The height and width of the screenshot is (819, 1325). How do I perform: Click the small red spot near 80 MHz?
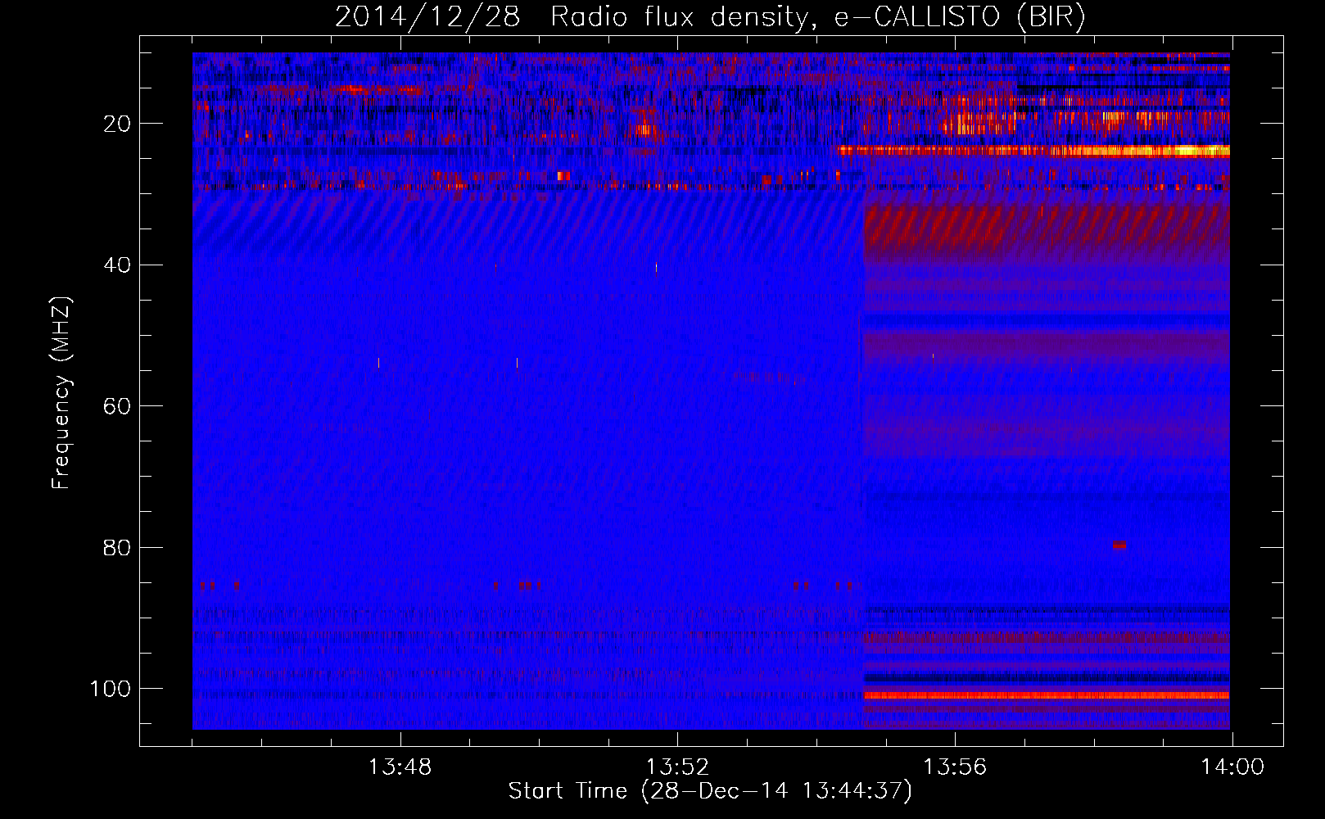[x=1119, y=545]
